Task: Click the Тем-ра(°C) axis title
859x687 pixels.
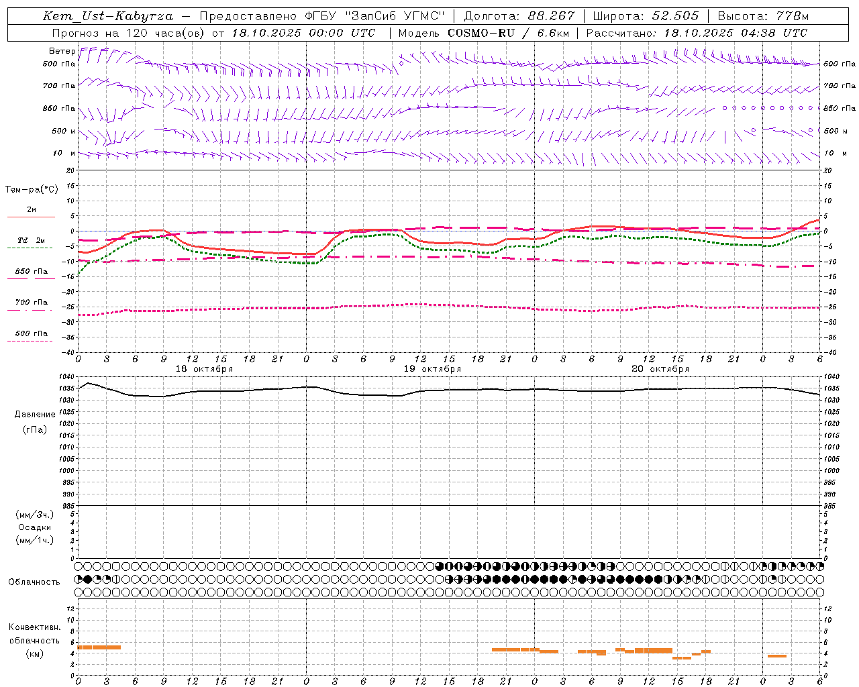Action: coord(32,190)
